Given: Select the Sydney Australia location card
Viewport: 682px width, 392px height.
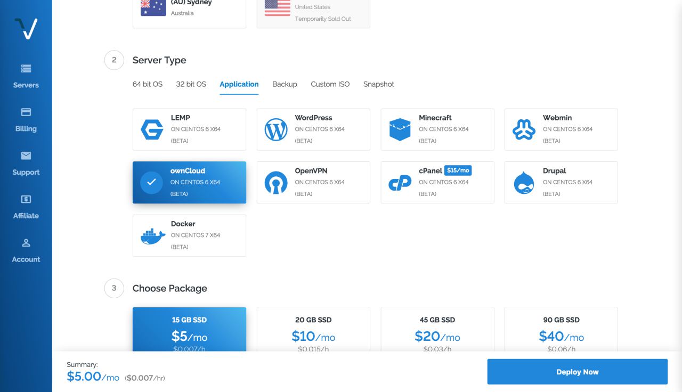Looking at the screenshot, I should 189,12.
